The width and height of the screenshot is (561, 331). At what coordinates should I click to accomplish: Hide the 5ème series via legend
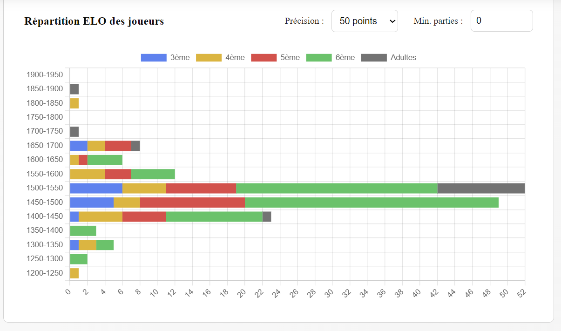[x=264, y=58]
